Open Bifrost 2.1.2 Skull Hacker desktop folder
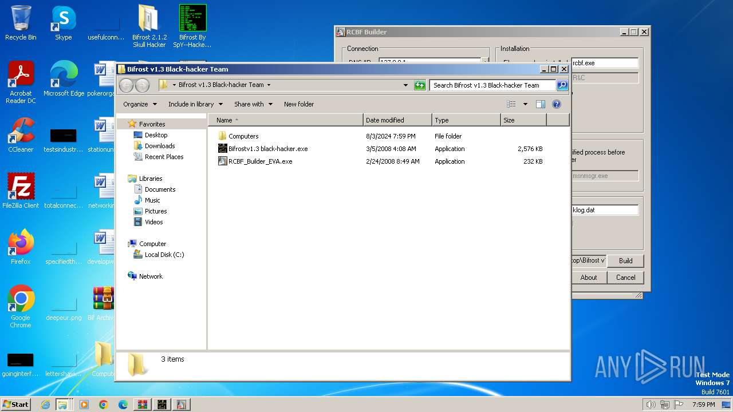733x412 pixels. click(x=149, y=26)
